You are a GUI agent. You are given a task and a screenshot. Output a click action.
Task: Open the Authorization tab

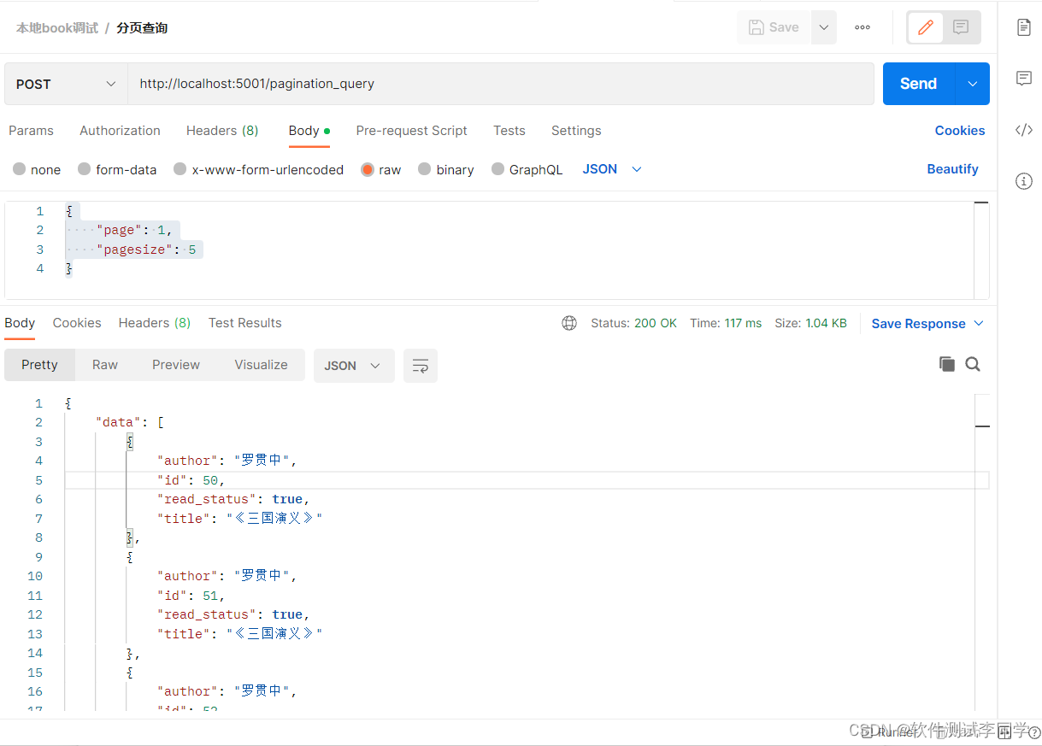tap(120, 131)
